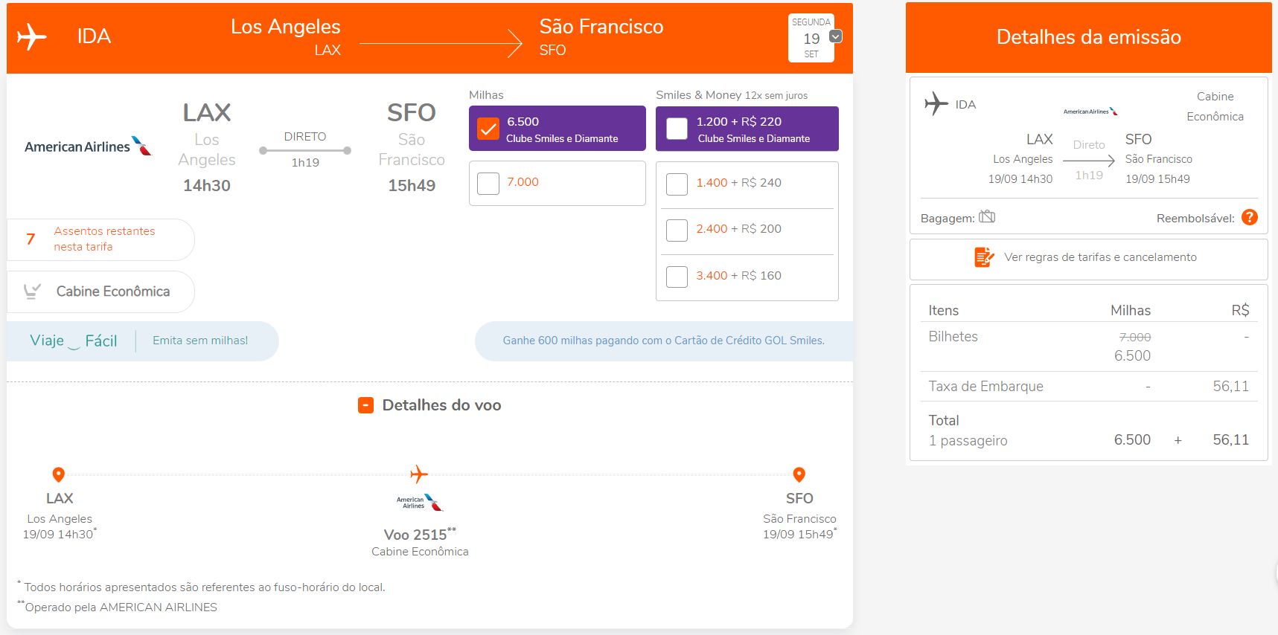Uncheck the 6.500 Clube Smiles miles option

tap(488, 129)
